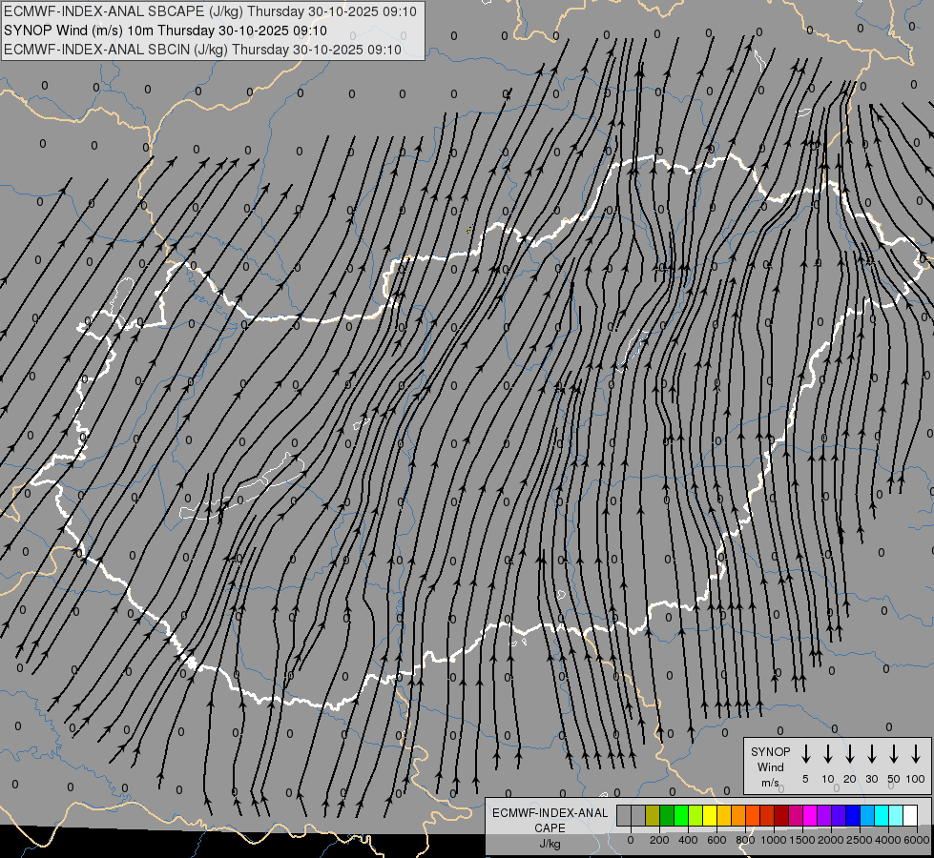
Task: Click the 50 m/s wind arrow in legend
Action: tap(894, 754)
